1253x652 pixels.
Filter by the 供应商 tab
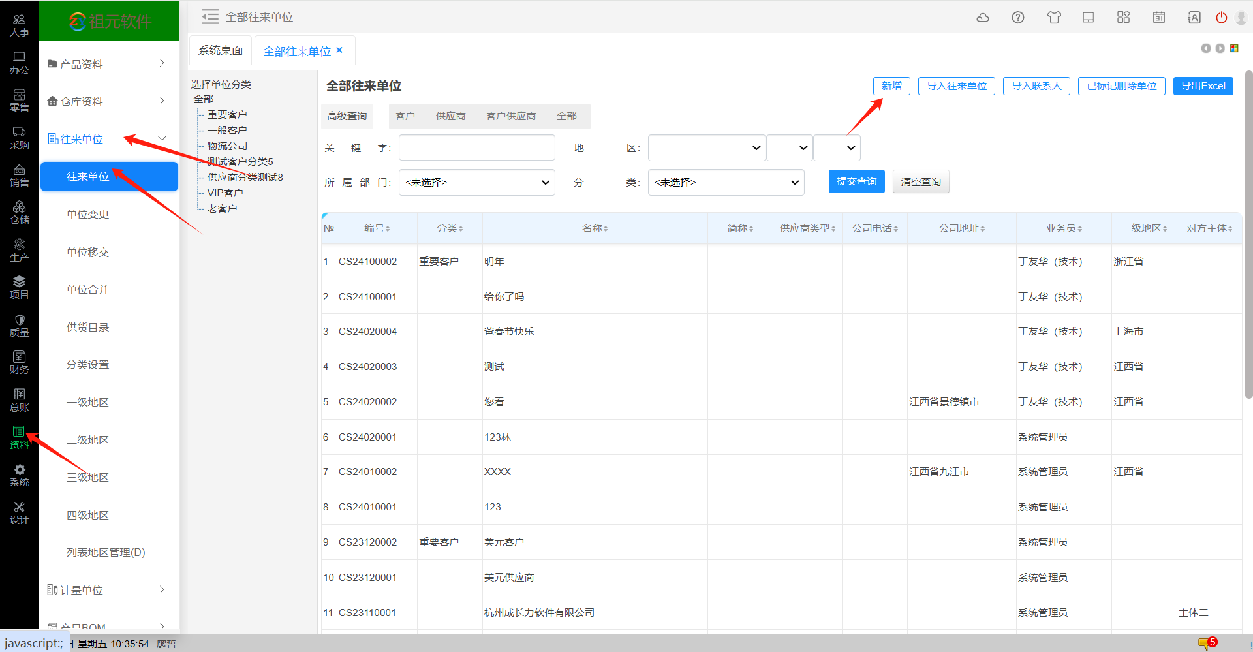click(451, 116)
